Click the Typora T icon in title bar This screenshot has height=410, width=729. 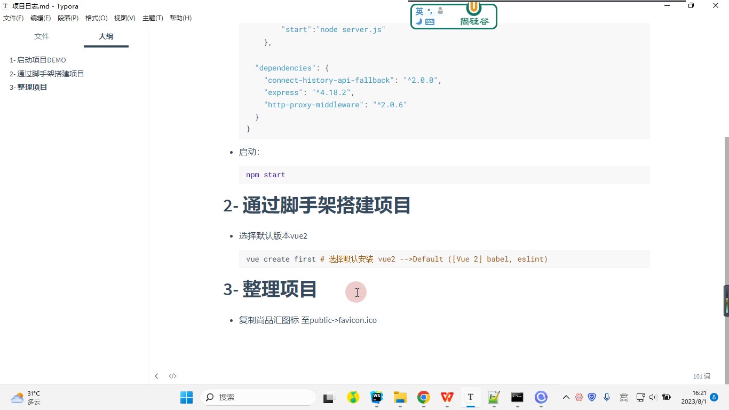[x=5, y=6]
